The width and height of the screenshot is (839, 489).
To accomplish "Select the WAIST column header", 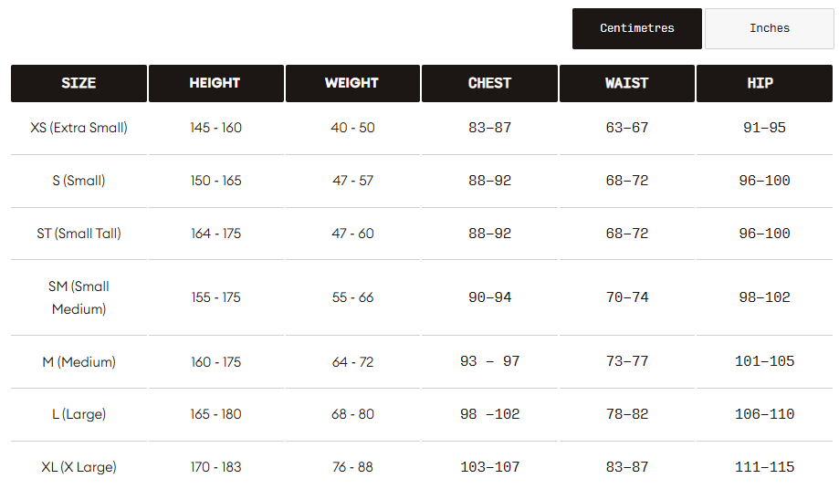I will tap(626, 83).
